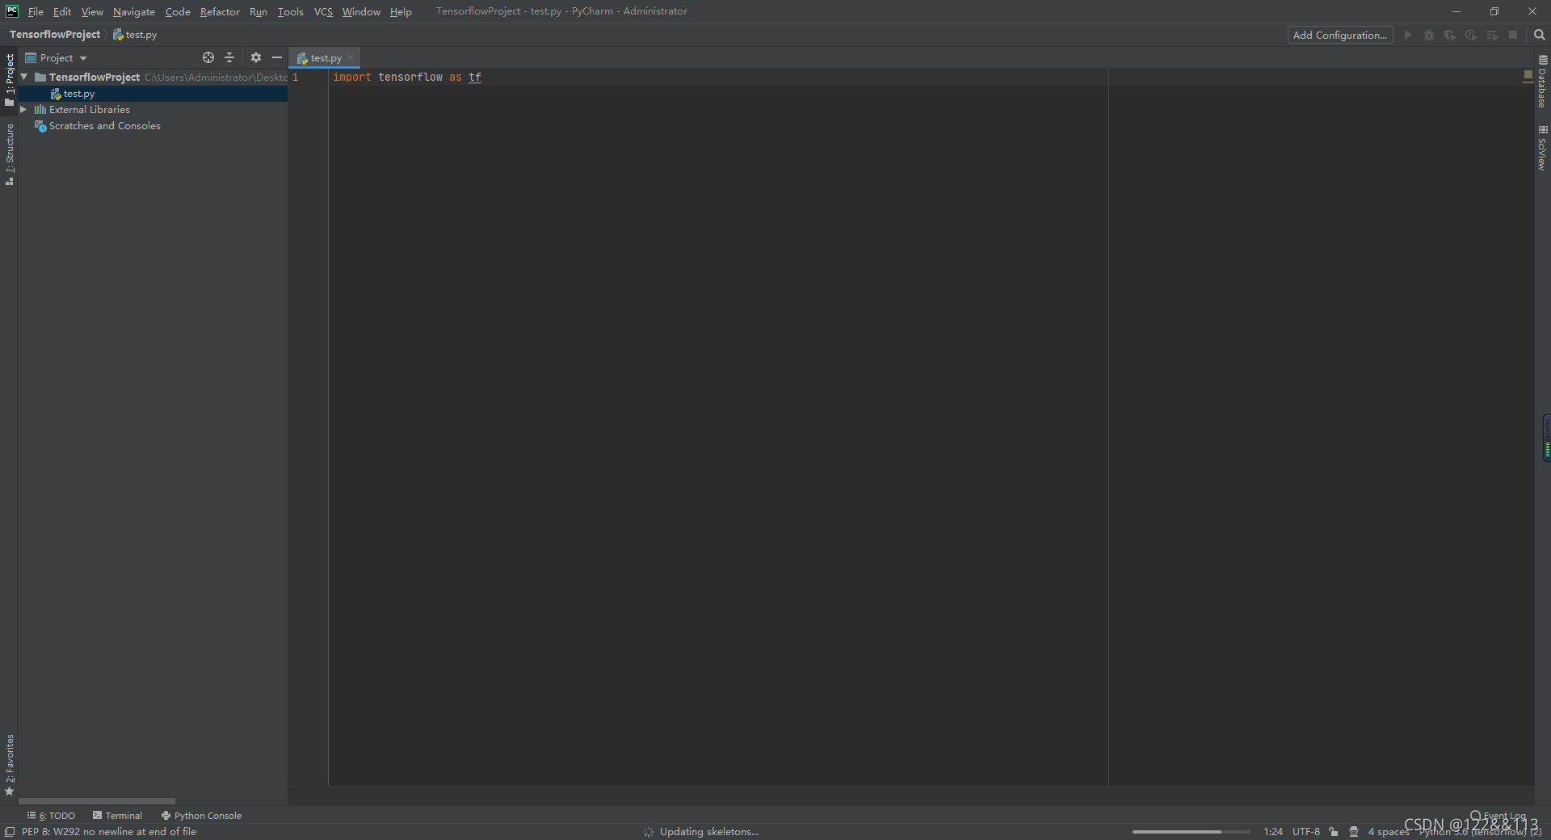1551x840 pixels.
Task: Click Run with Coverage icon
Action: (x=1450, y=35)
